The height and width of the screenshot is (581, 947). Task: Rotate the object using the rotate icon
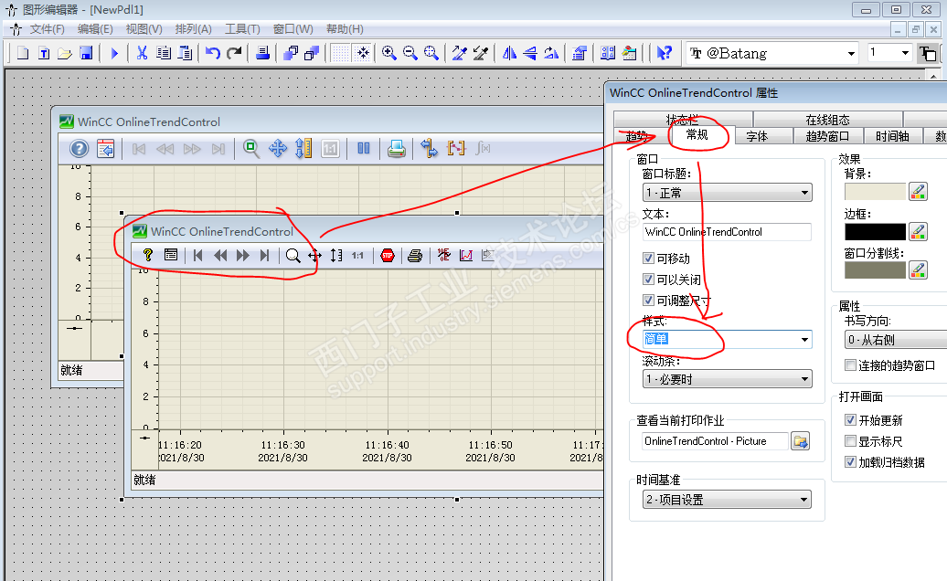click(x=551, y=53)
